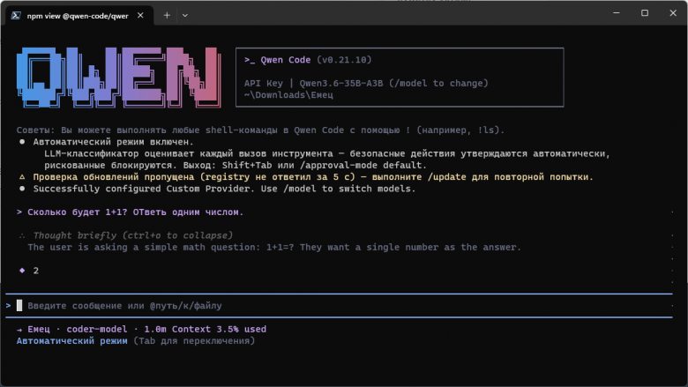Click the message input field placeholder

tap(124, 306)
